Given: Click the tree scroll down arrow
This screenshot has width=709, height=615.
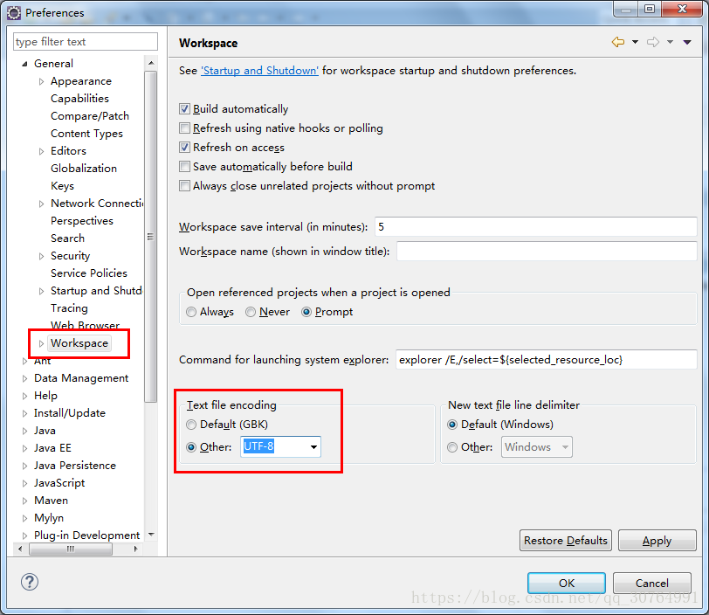Looking at the screenshot, I should point(151,535).
